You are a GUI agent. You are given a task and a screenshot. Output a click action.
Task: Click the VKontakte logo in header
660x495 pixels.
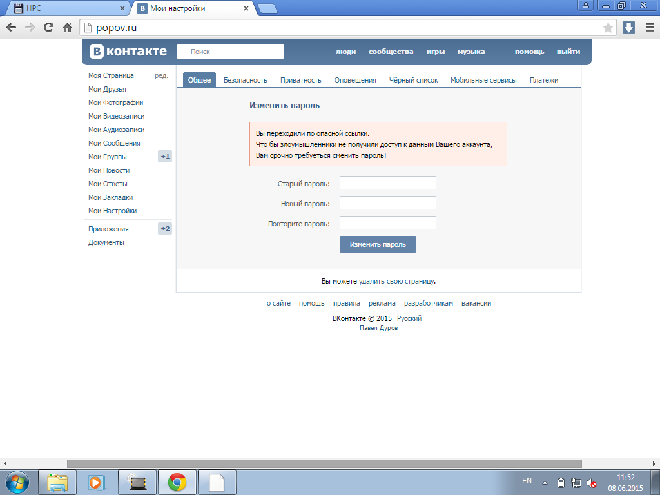pos(128,52)
